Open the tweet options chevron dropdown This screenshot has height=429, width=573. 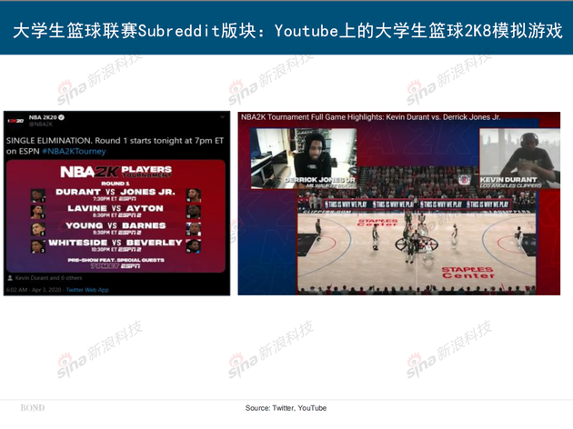pyautogui.click(x=222, y=117)
